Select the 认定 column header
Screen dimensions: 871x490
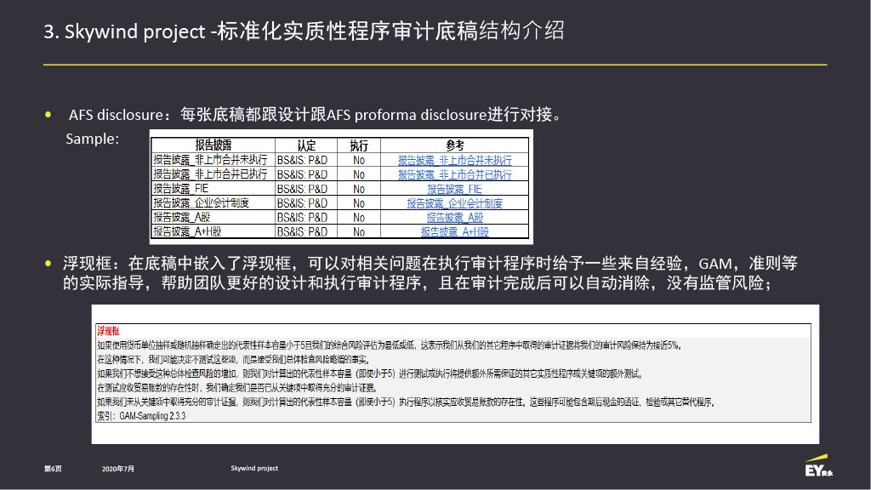tap(306, 145)
